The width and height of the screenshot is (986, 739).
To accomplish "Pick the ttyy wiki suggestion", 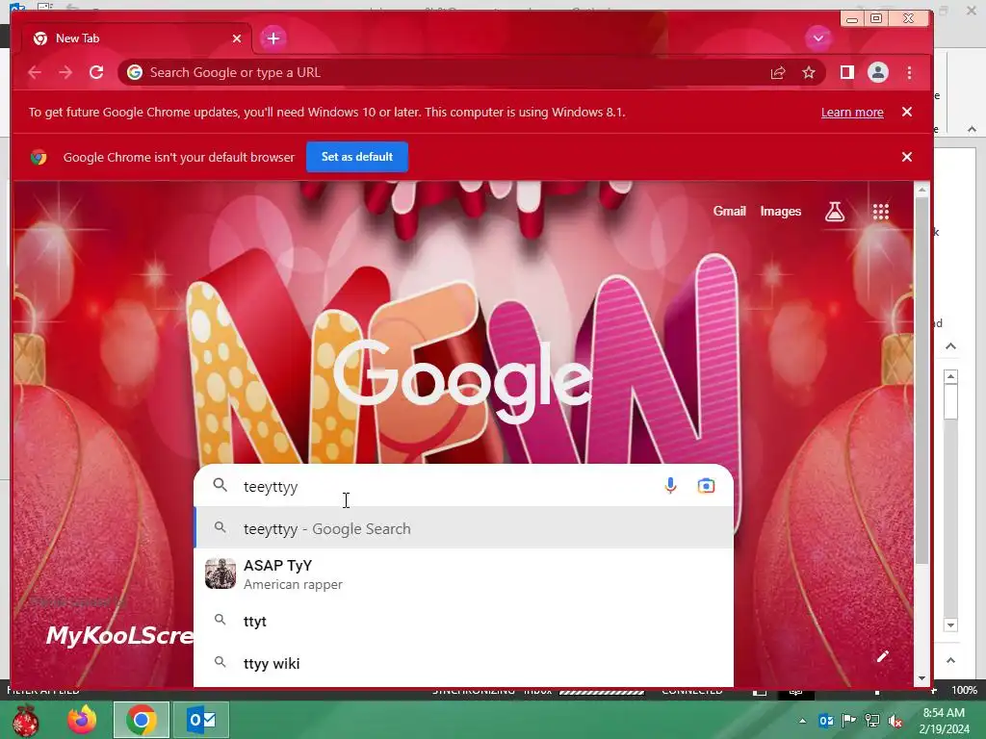I will point(463,664).
